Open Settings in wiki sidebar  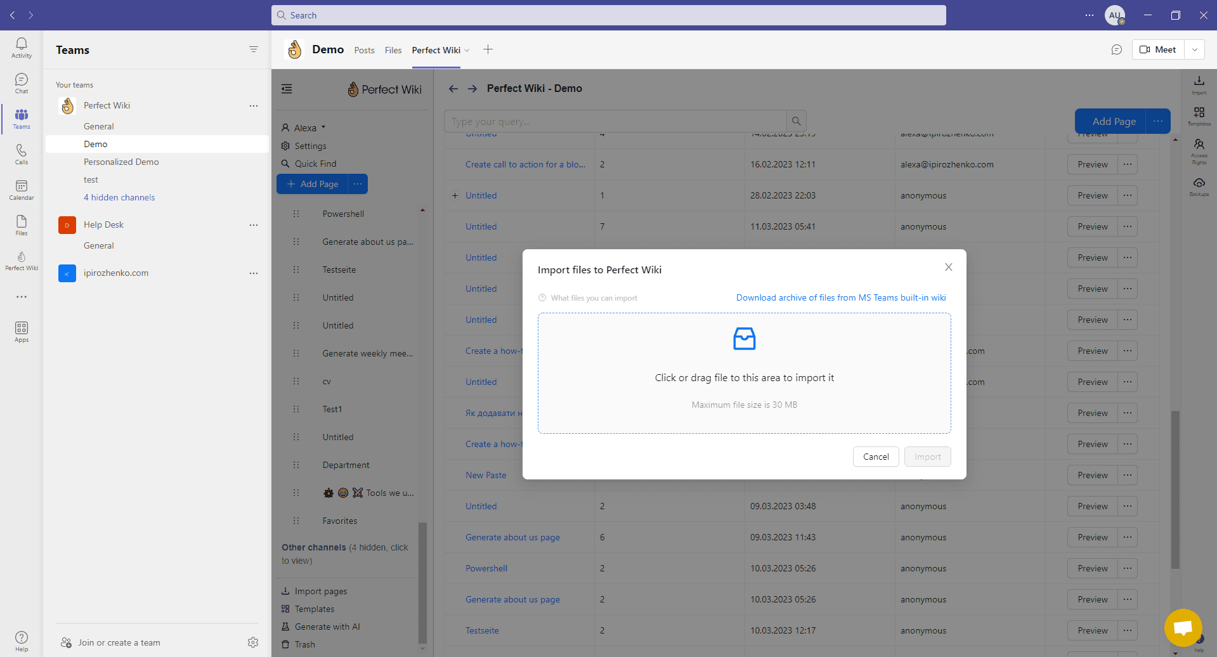[x=304, y=146]
